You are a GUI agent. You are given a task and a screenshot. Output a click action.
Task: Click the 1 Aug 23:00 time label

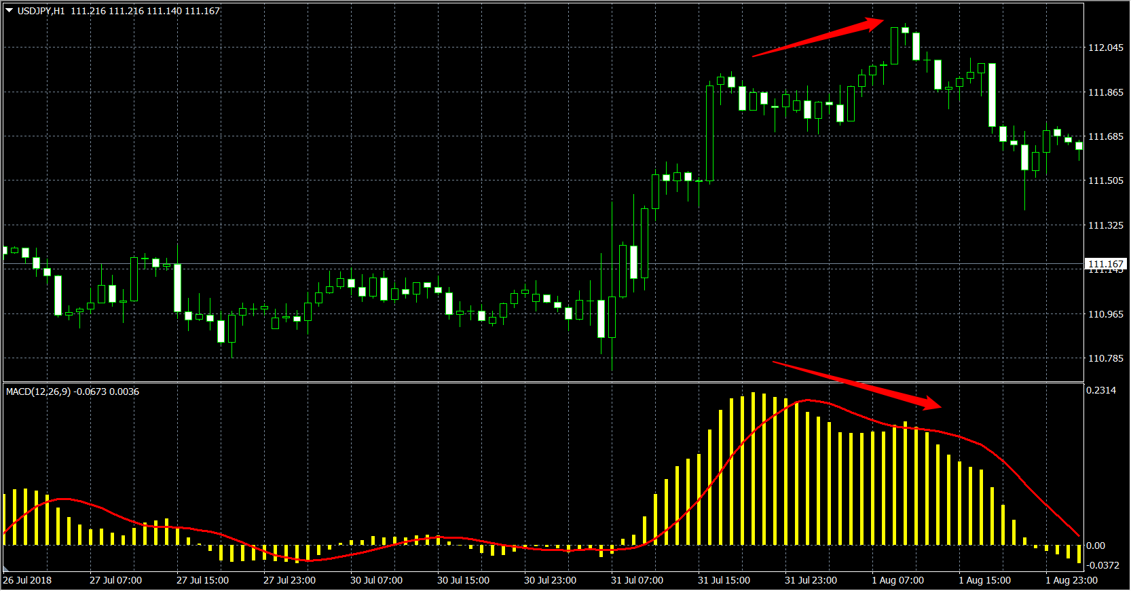pos(1071,580)
